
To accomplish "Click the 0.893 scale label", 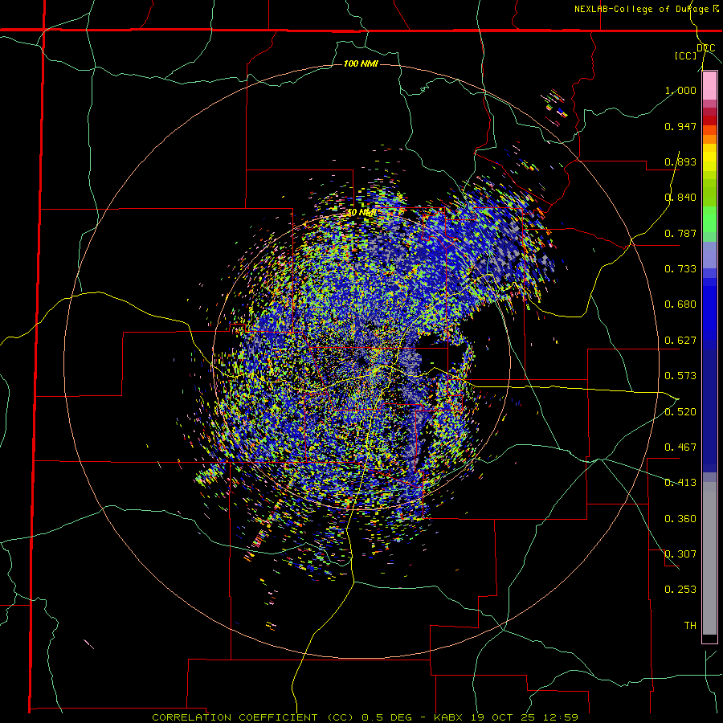I will [680, 161].
